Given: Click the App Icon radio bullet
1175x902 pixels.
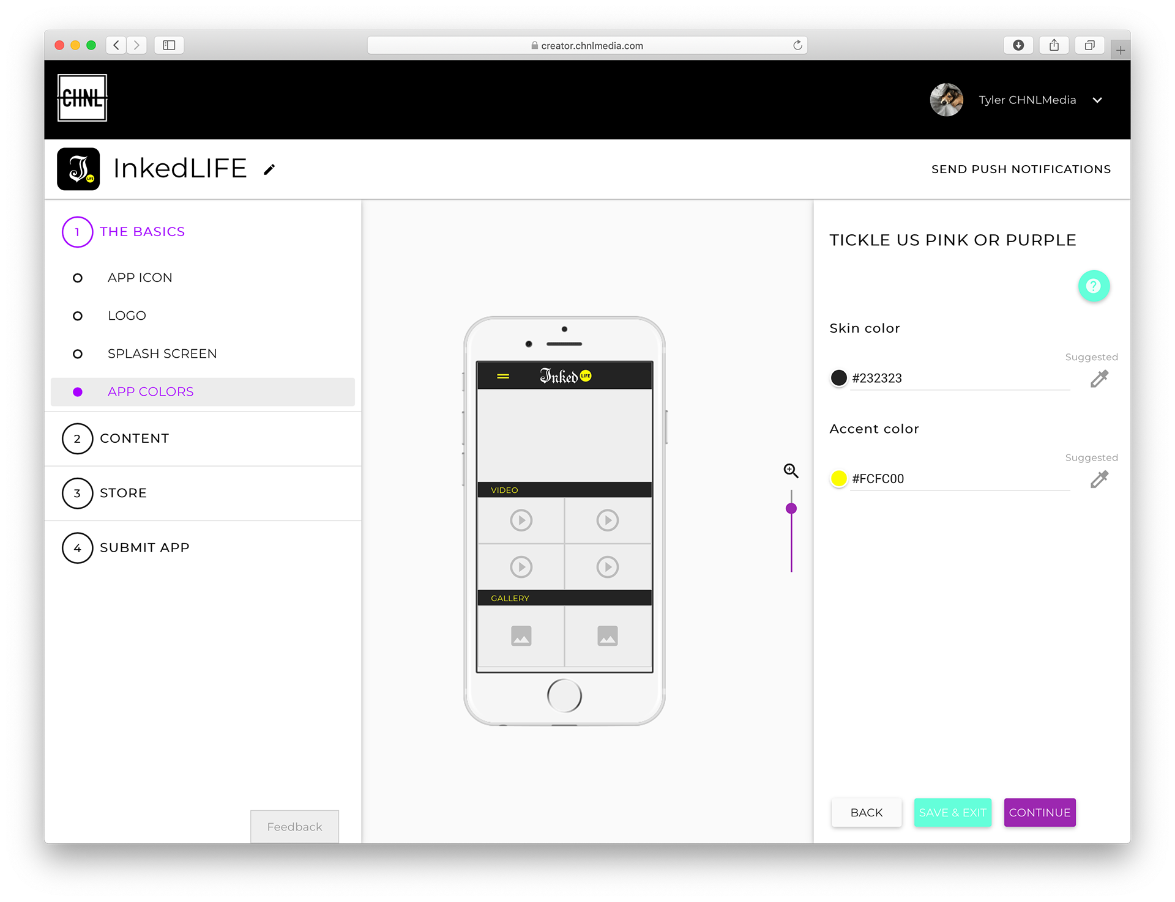Looking at the screenshot, I should (x=78, y=278).
